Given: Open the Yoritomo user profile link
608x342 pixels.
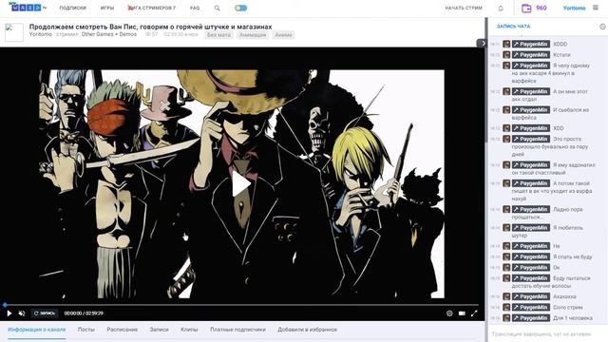Looking at the screenshot, I should pyautogui.click(x=574, y=8).
